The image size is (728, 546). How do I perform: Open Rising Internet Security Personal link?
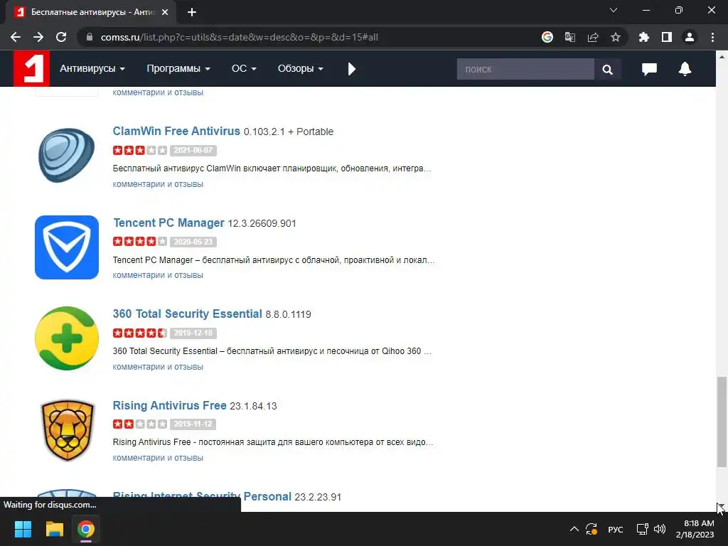point(202,496)
